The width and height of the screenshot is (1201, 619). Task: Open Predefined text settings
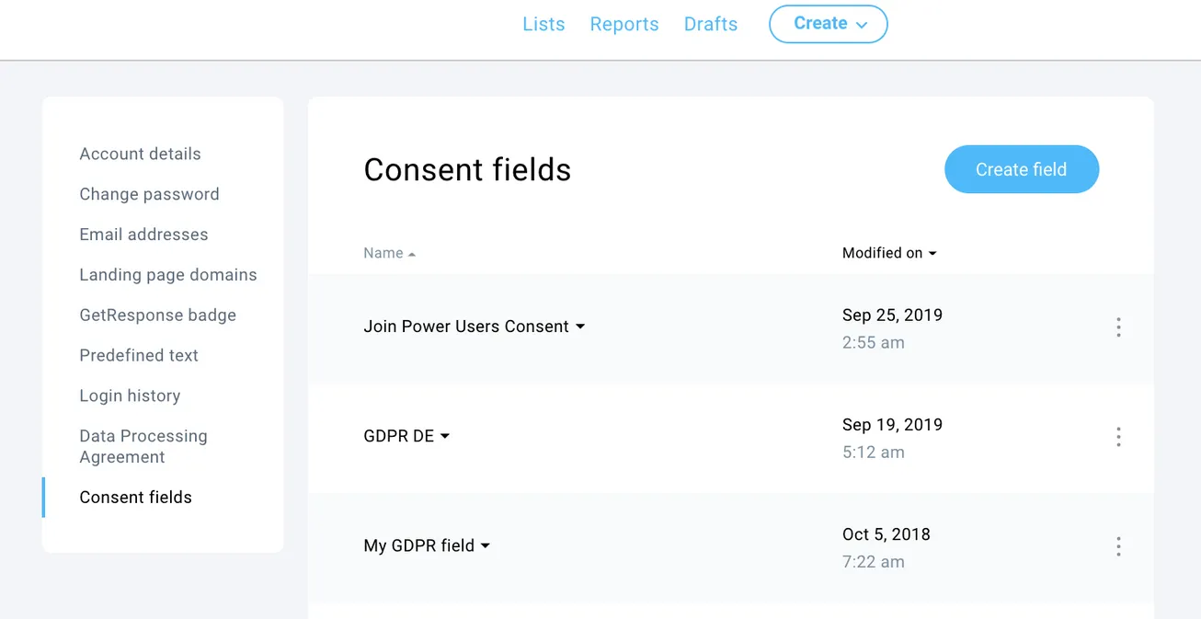139,355
